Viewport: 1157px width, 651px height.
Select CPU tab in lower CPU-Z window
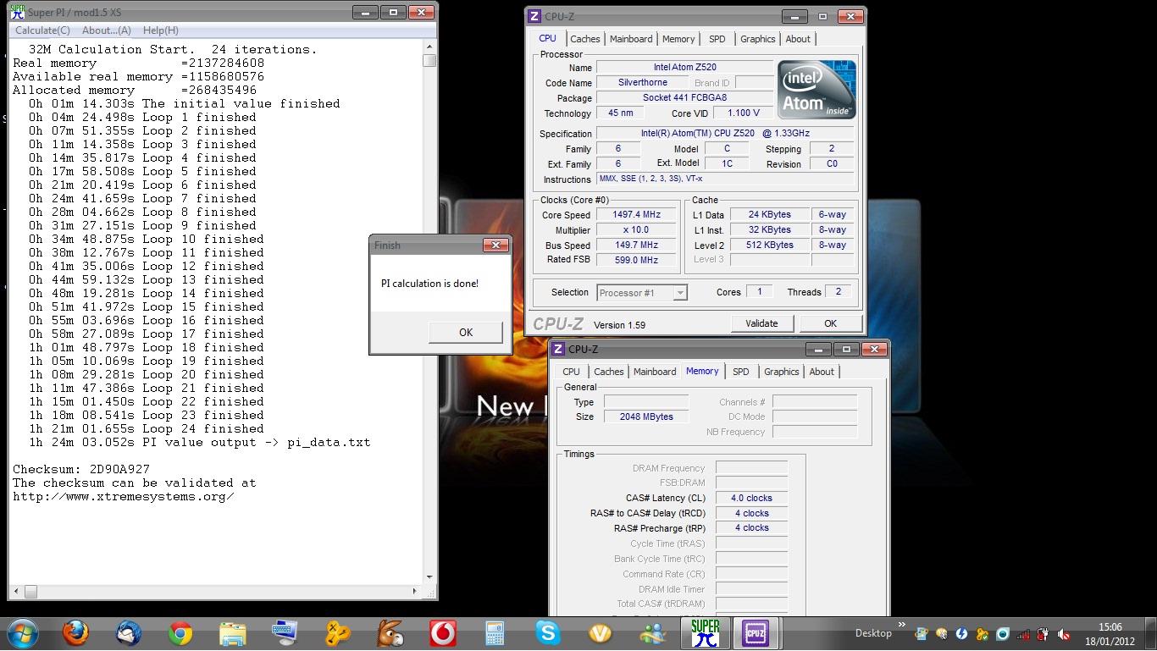pos(572,372)
